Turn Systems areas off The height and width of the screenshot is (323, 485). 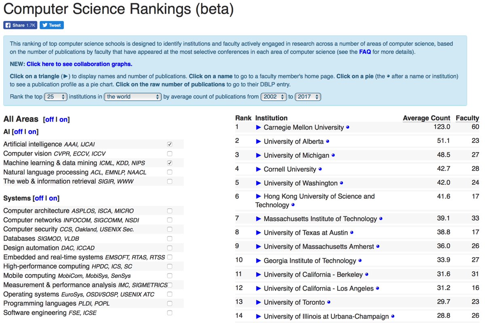(39, 198)
